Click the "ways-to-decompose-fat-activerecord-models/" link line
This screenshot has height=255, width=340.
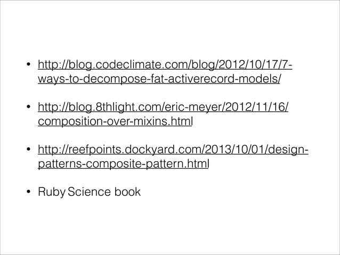(x=160, y=81)
